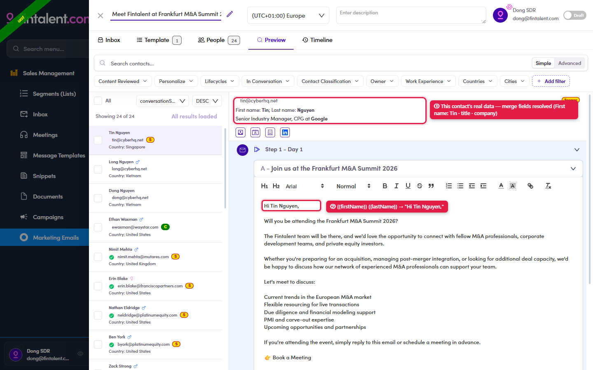The height and width of the screenshot is (370, 593).
Task: Select the checkbox for Dong Nguyen
Action: tap(98, 198)
